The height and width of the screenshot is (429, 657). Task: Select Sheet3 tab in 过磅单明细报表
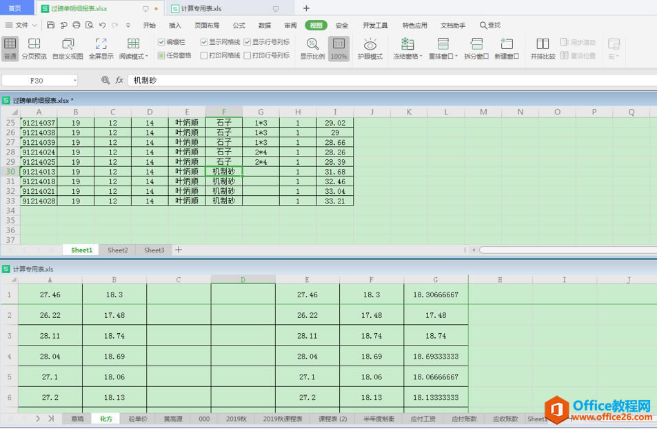[x=154, y=250]
